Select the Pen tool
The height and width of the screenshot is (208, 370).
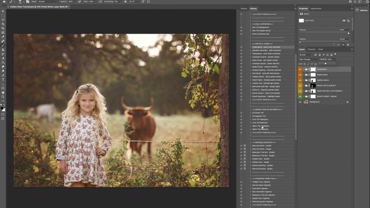coord(3,76)
